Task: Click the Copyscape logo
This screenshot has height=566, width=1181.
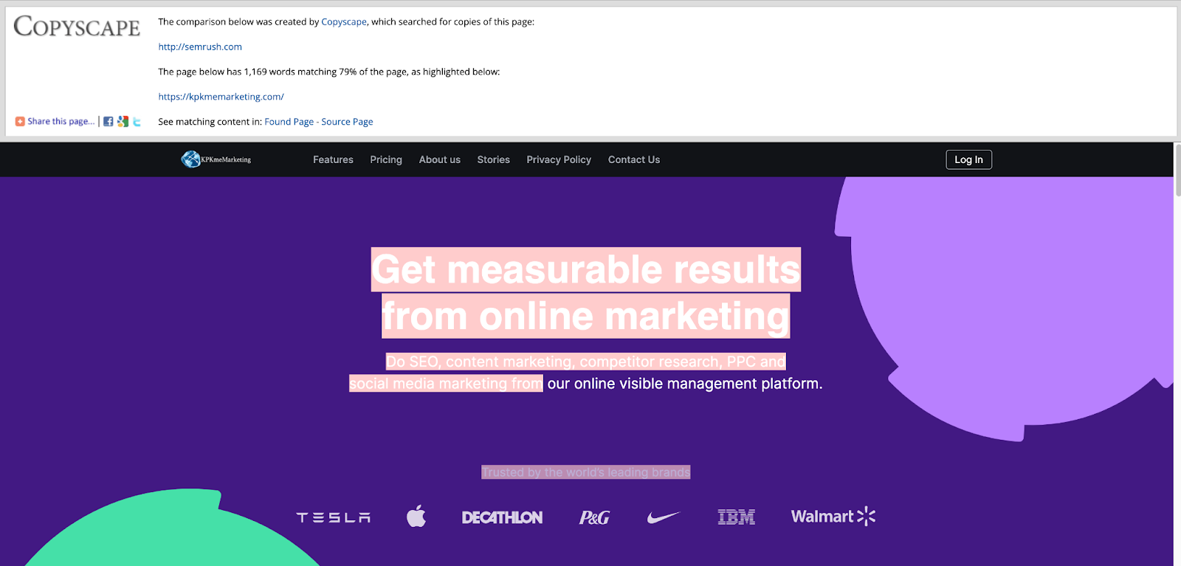Action: coord(77,27)
